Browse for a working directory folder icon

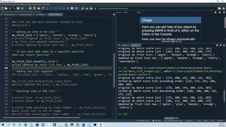tap(219, 8)
